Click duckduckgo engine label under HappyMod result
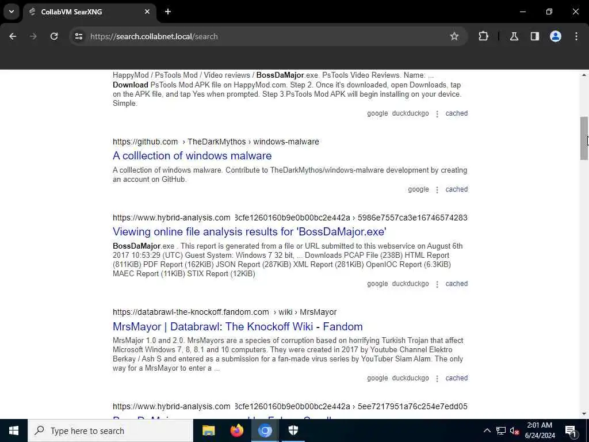This screenshot has height=442, width=589. point(410,113)
